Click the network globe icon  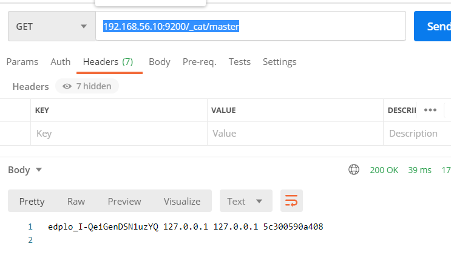point(354,169)
